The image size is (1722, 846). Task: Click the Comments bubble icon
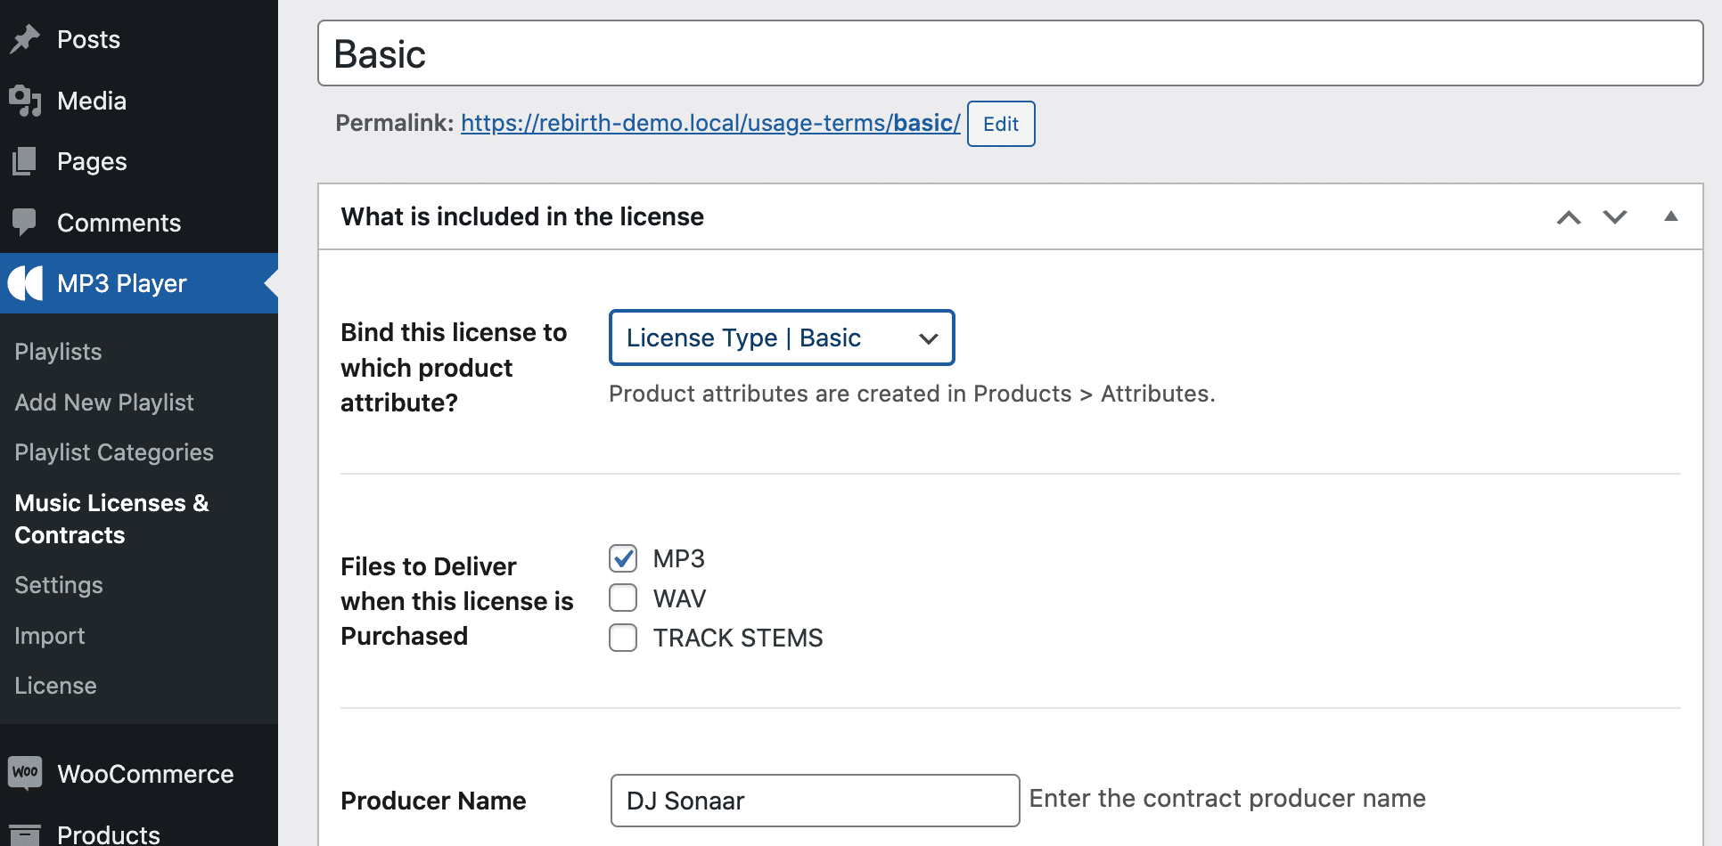pyautogui.click(x=25, y=222)
